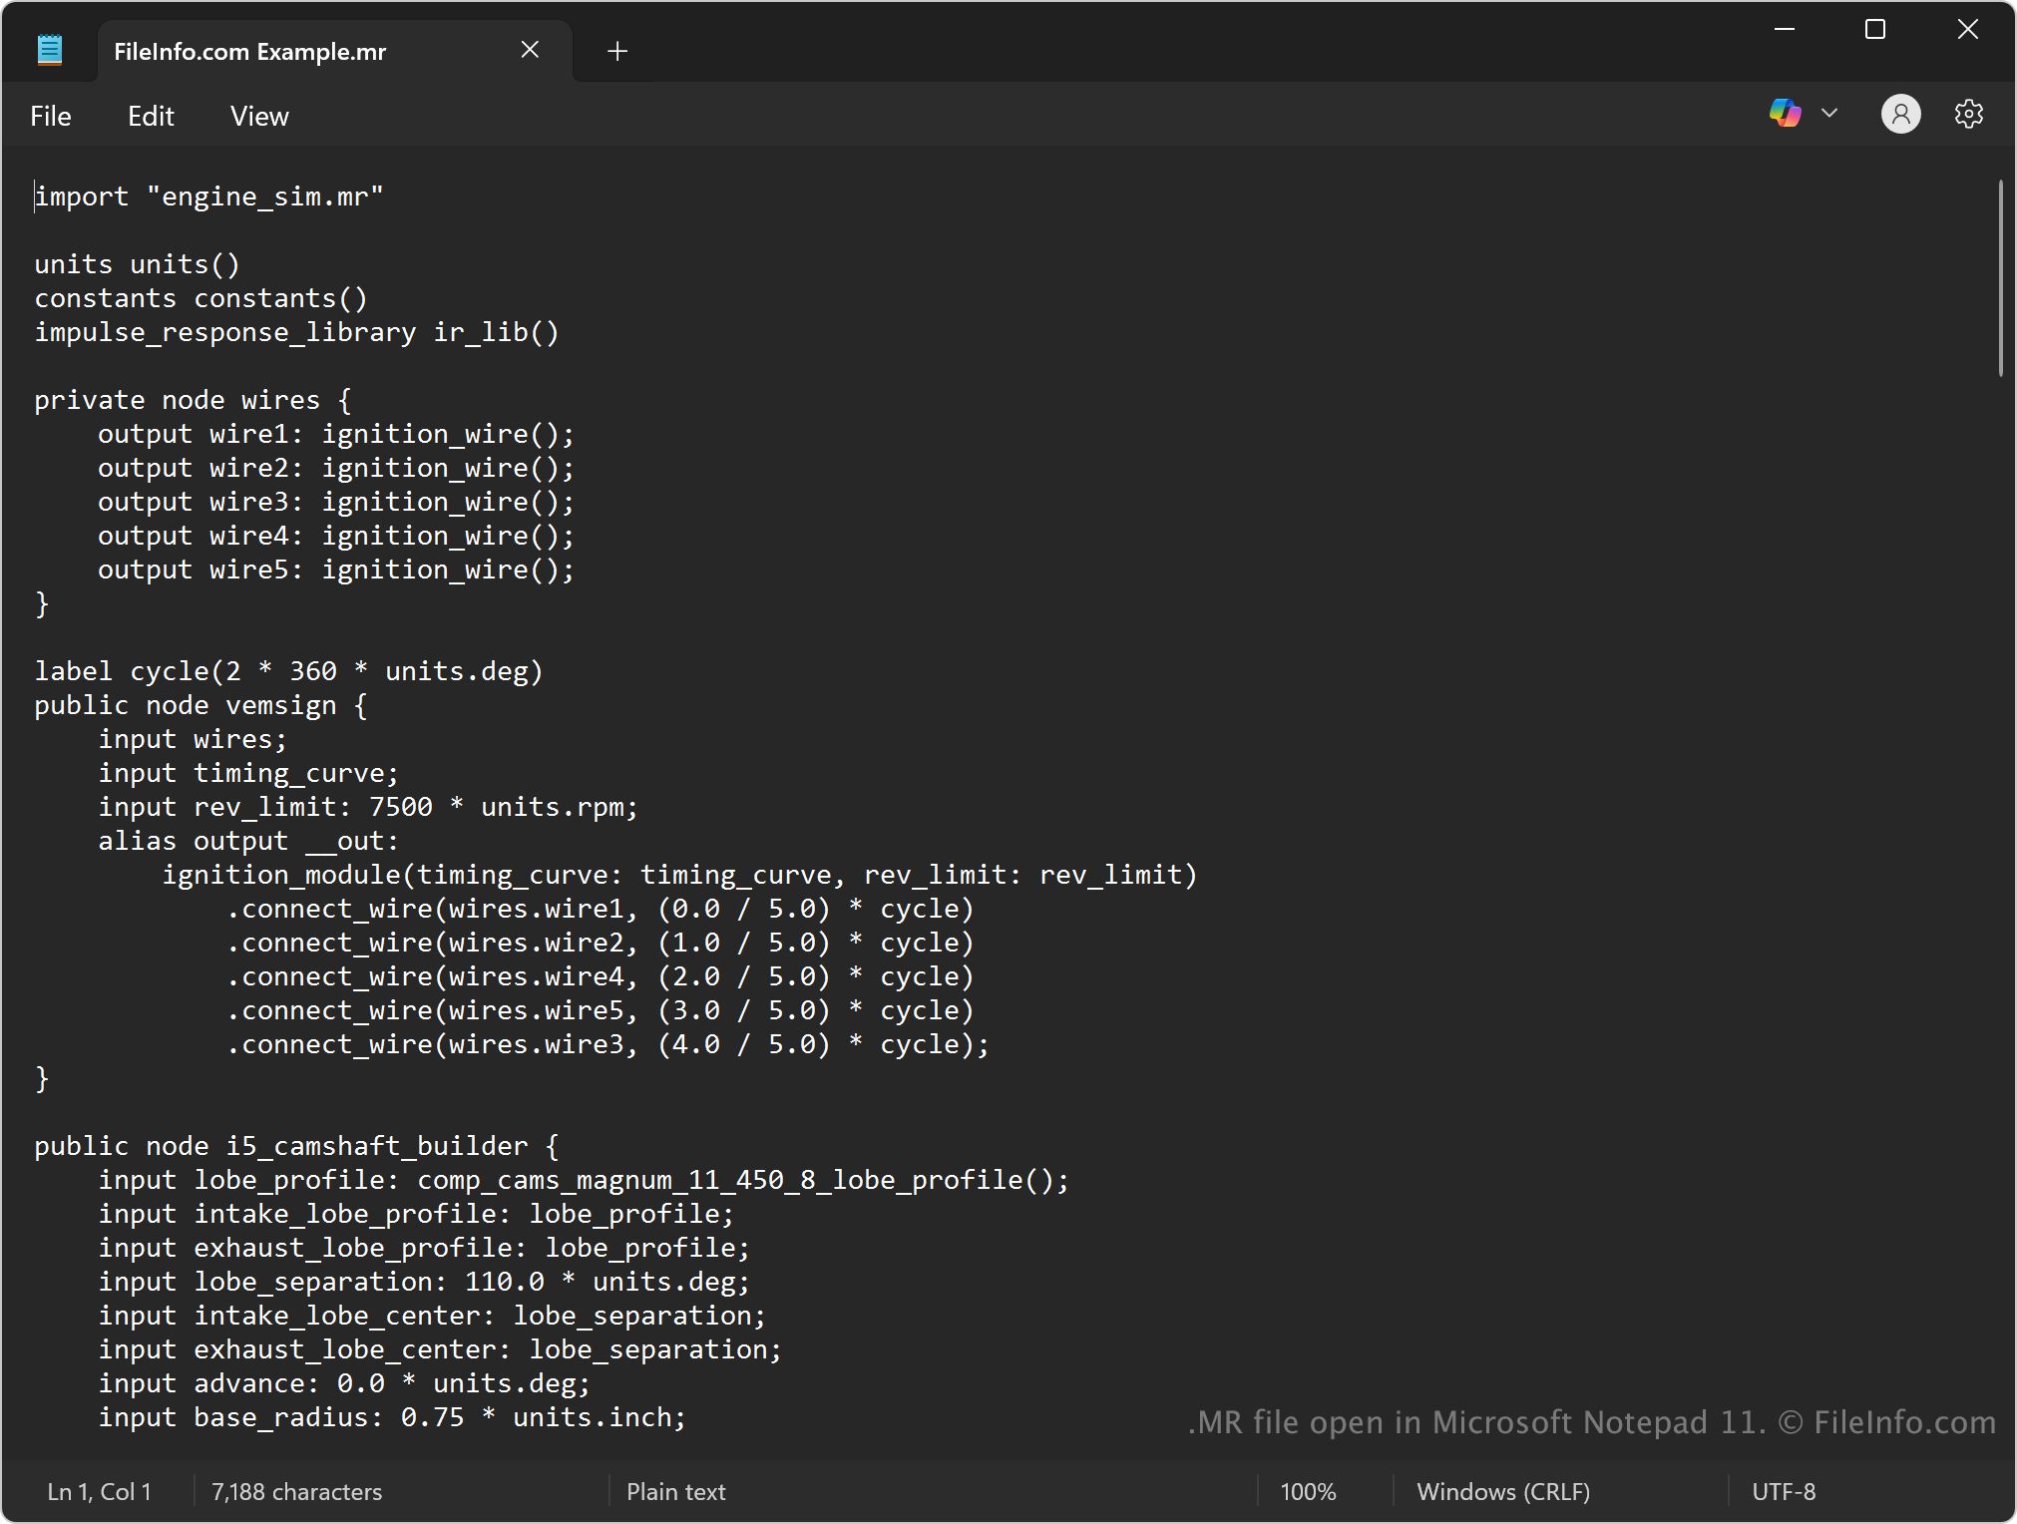Viewport: 2017px width, 1524px height.
Task: Add a new tab with plus button
Action: click(x=616, y=51)
